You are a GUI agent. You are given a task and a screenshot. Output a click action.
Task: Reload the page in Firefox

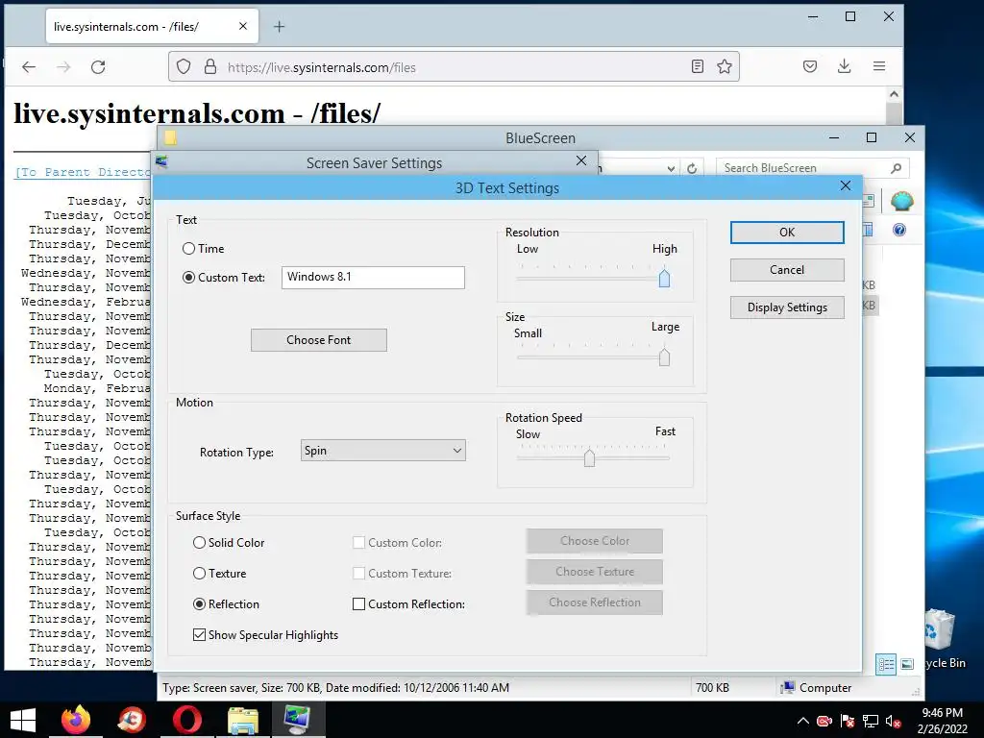98,67
